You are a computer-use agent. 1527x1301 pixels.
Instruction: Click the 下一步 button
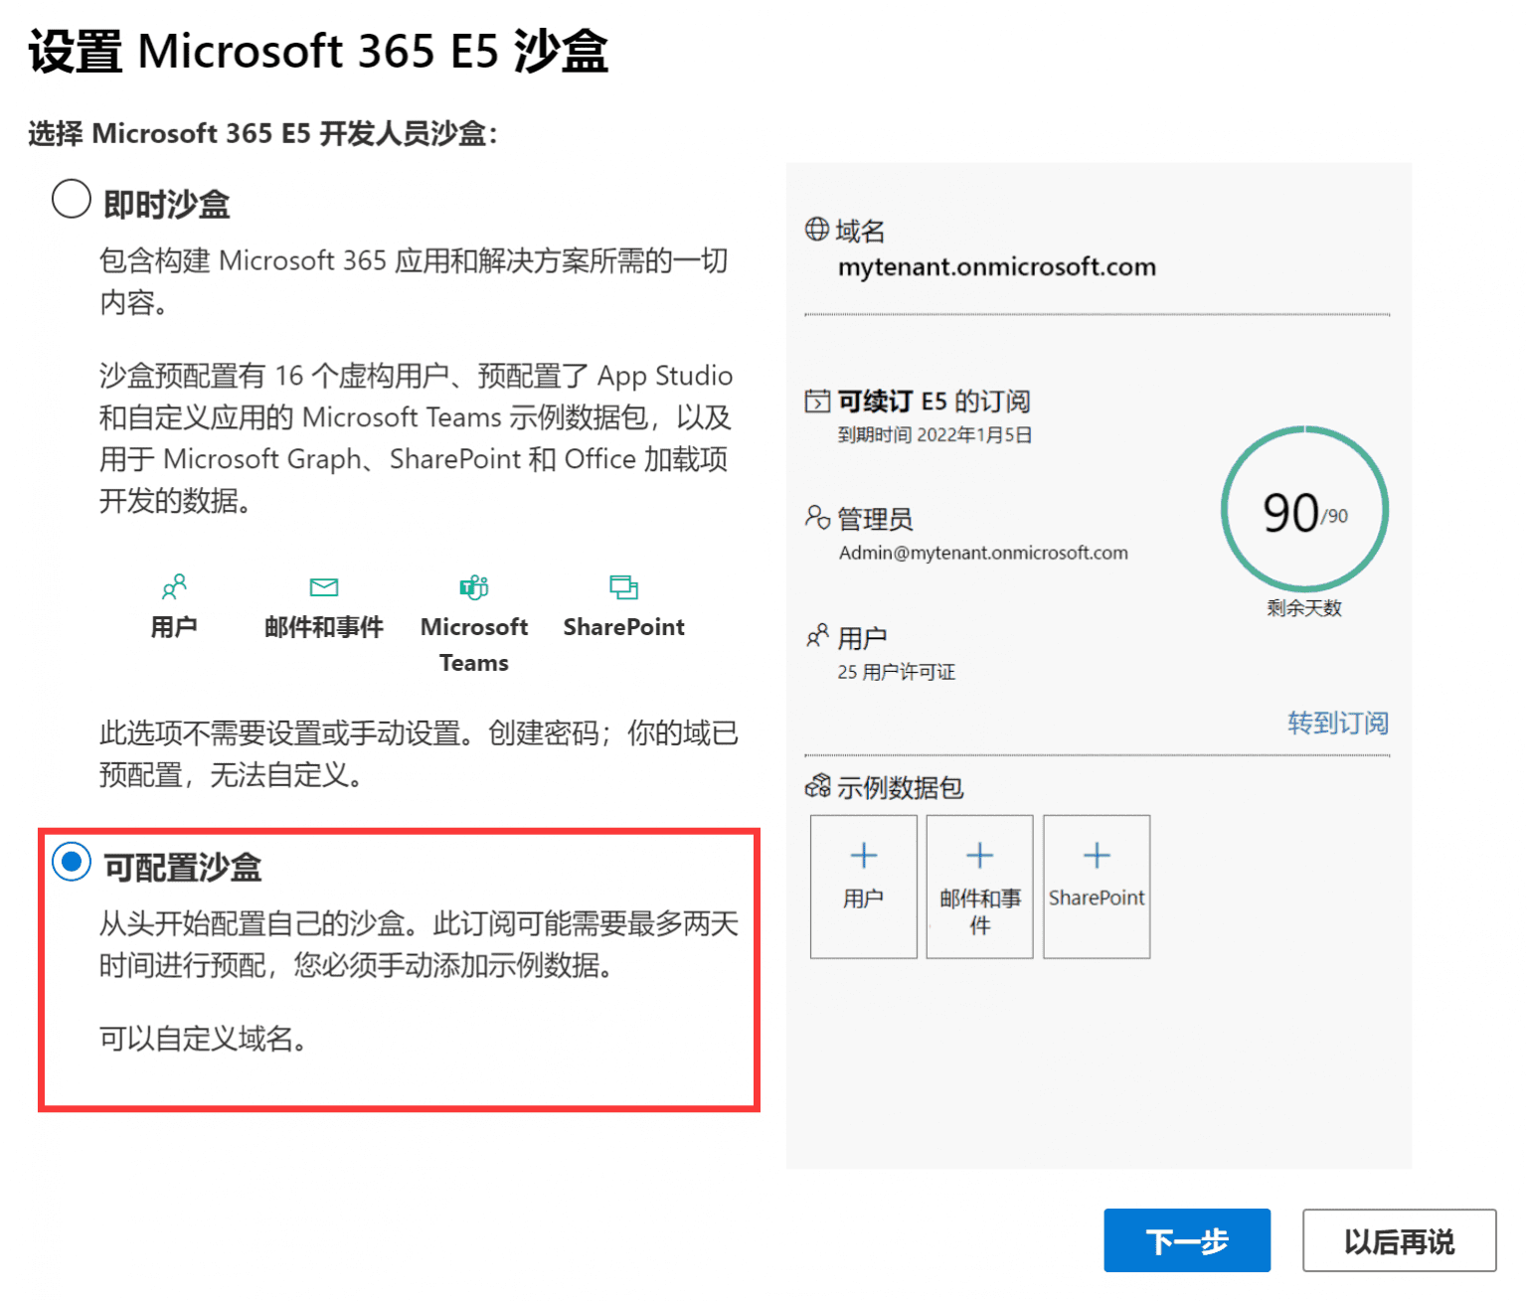[x=1187, y=1240]
